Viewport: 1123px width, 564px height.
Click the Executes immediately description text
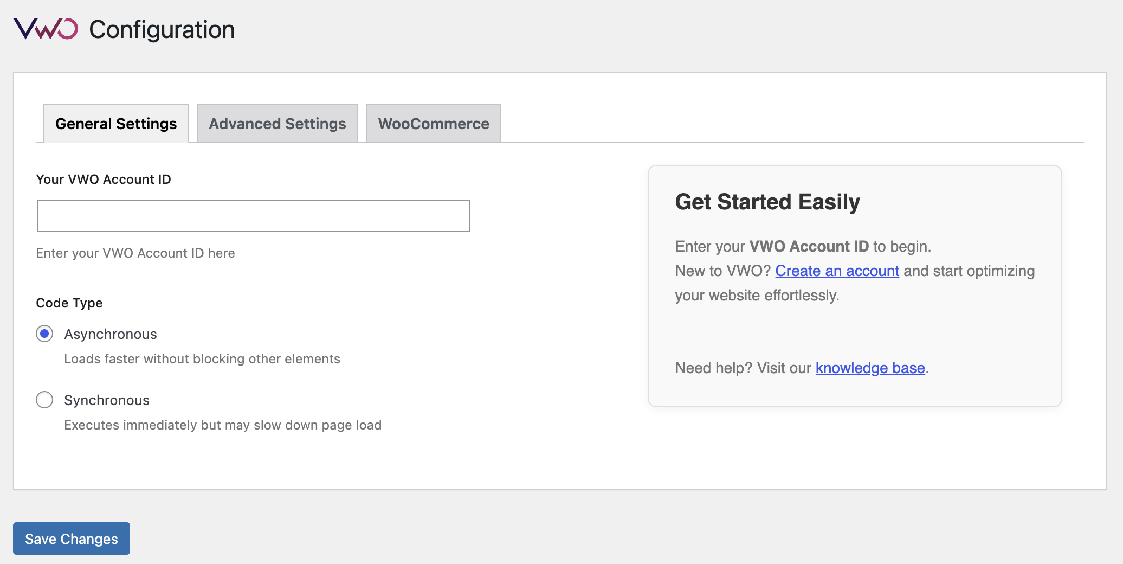[223, 425]
